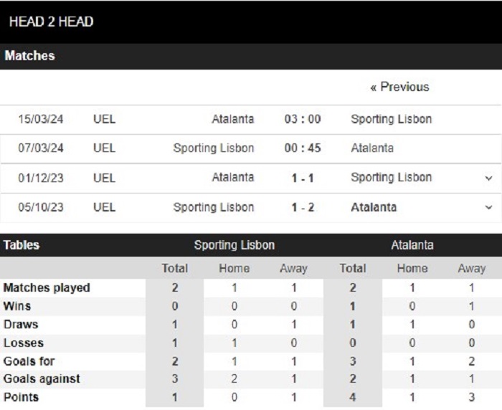Open the 07/03/24 match score 00:45
The image size is (502, 410).
pos(301,148)
